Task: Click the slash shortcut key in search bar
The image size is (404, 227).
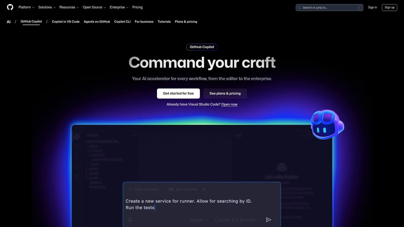Action: tap(359, 7)
